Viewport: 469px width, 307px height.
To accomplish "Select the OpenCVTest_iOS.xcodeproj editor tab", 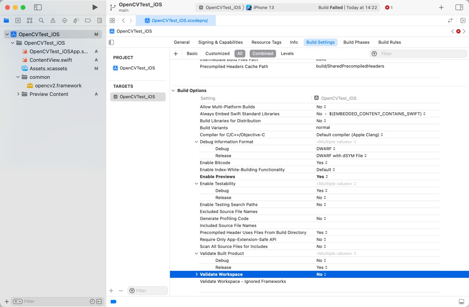I will (176, 21).
